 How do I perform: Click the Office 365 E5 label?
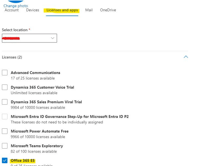(x=23, y=160)
